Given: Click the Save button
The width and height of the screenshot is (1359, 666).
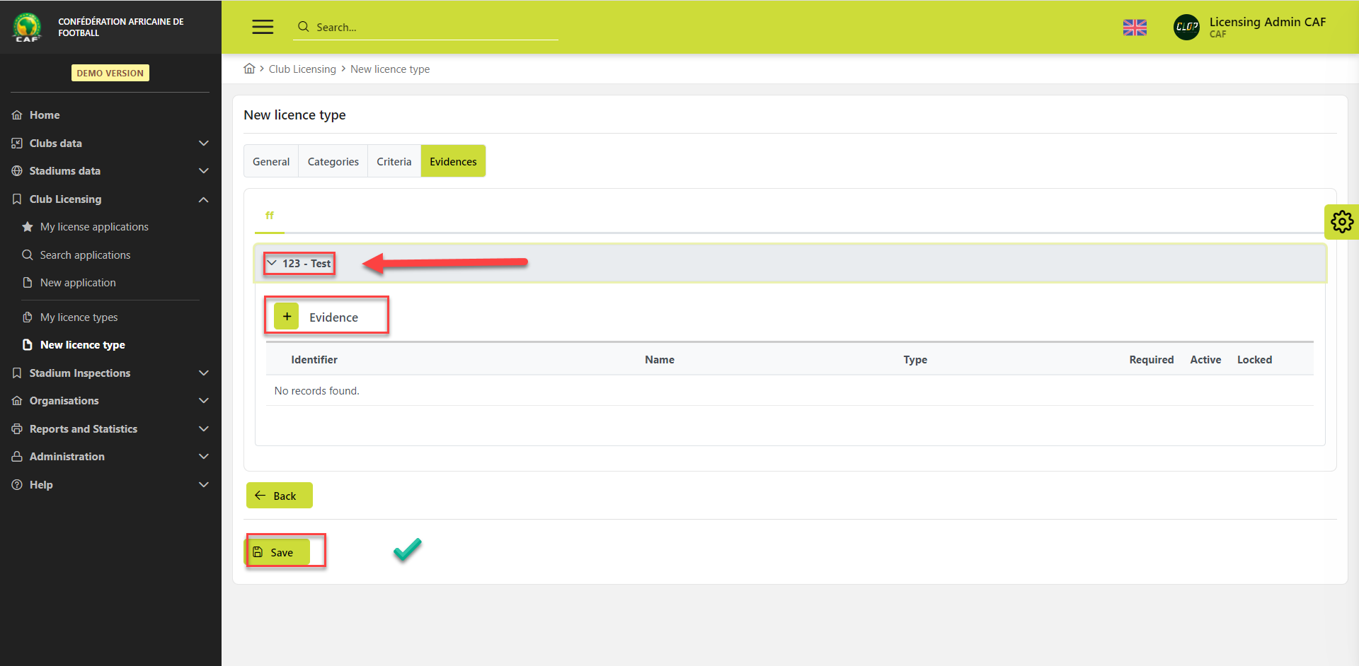Looking at the screenshot, I should [x=278, y=552].
